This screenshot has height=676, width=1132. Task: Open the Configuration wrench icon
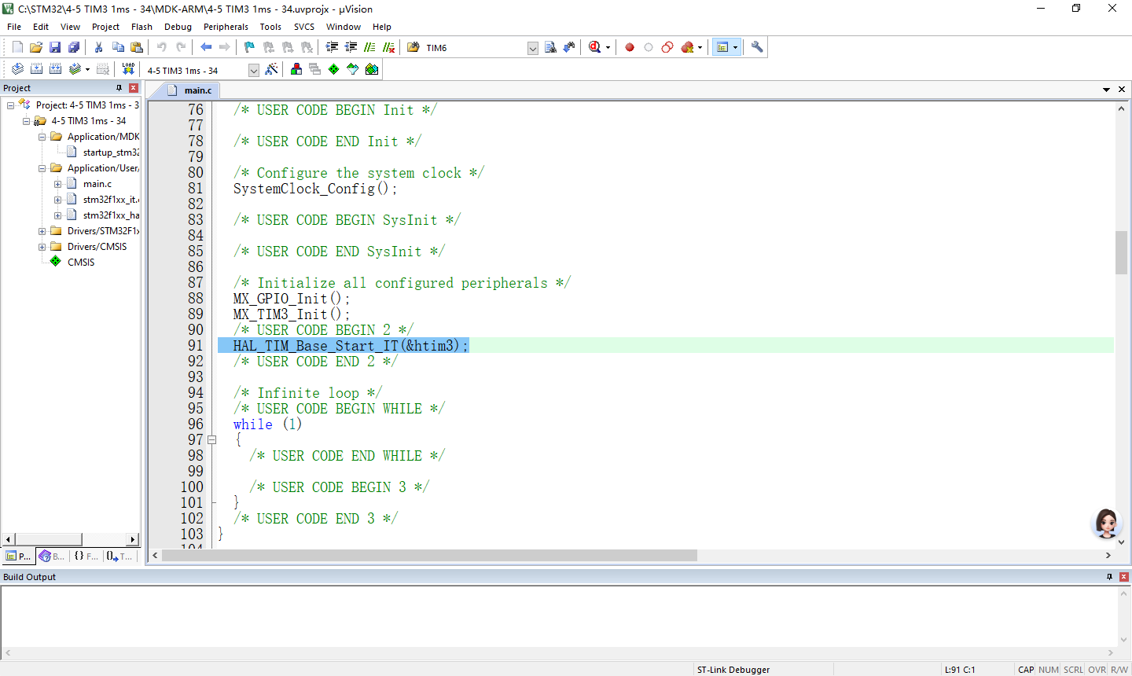(757, 47)
